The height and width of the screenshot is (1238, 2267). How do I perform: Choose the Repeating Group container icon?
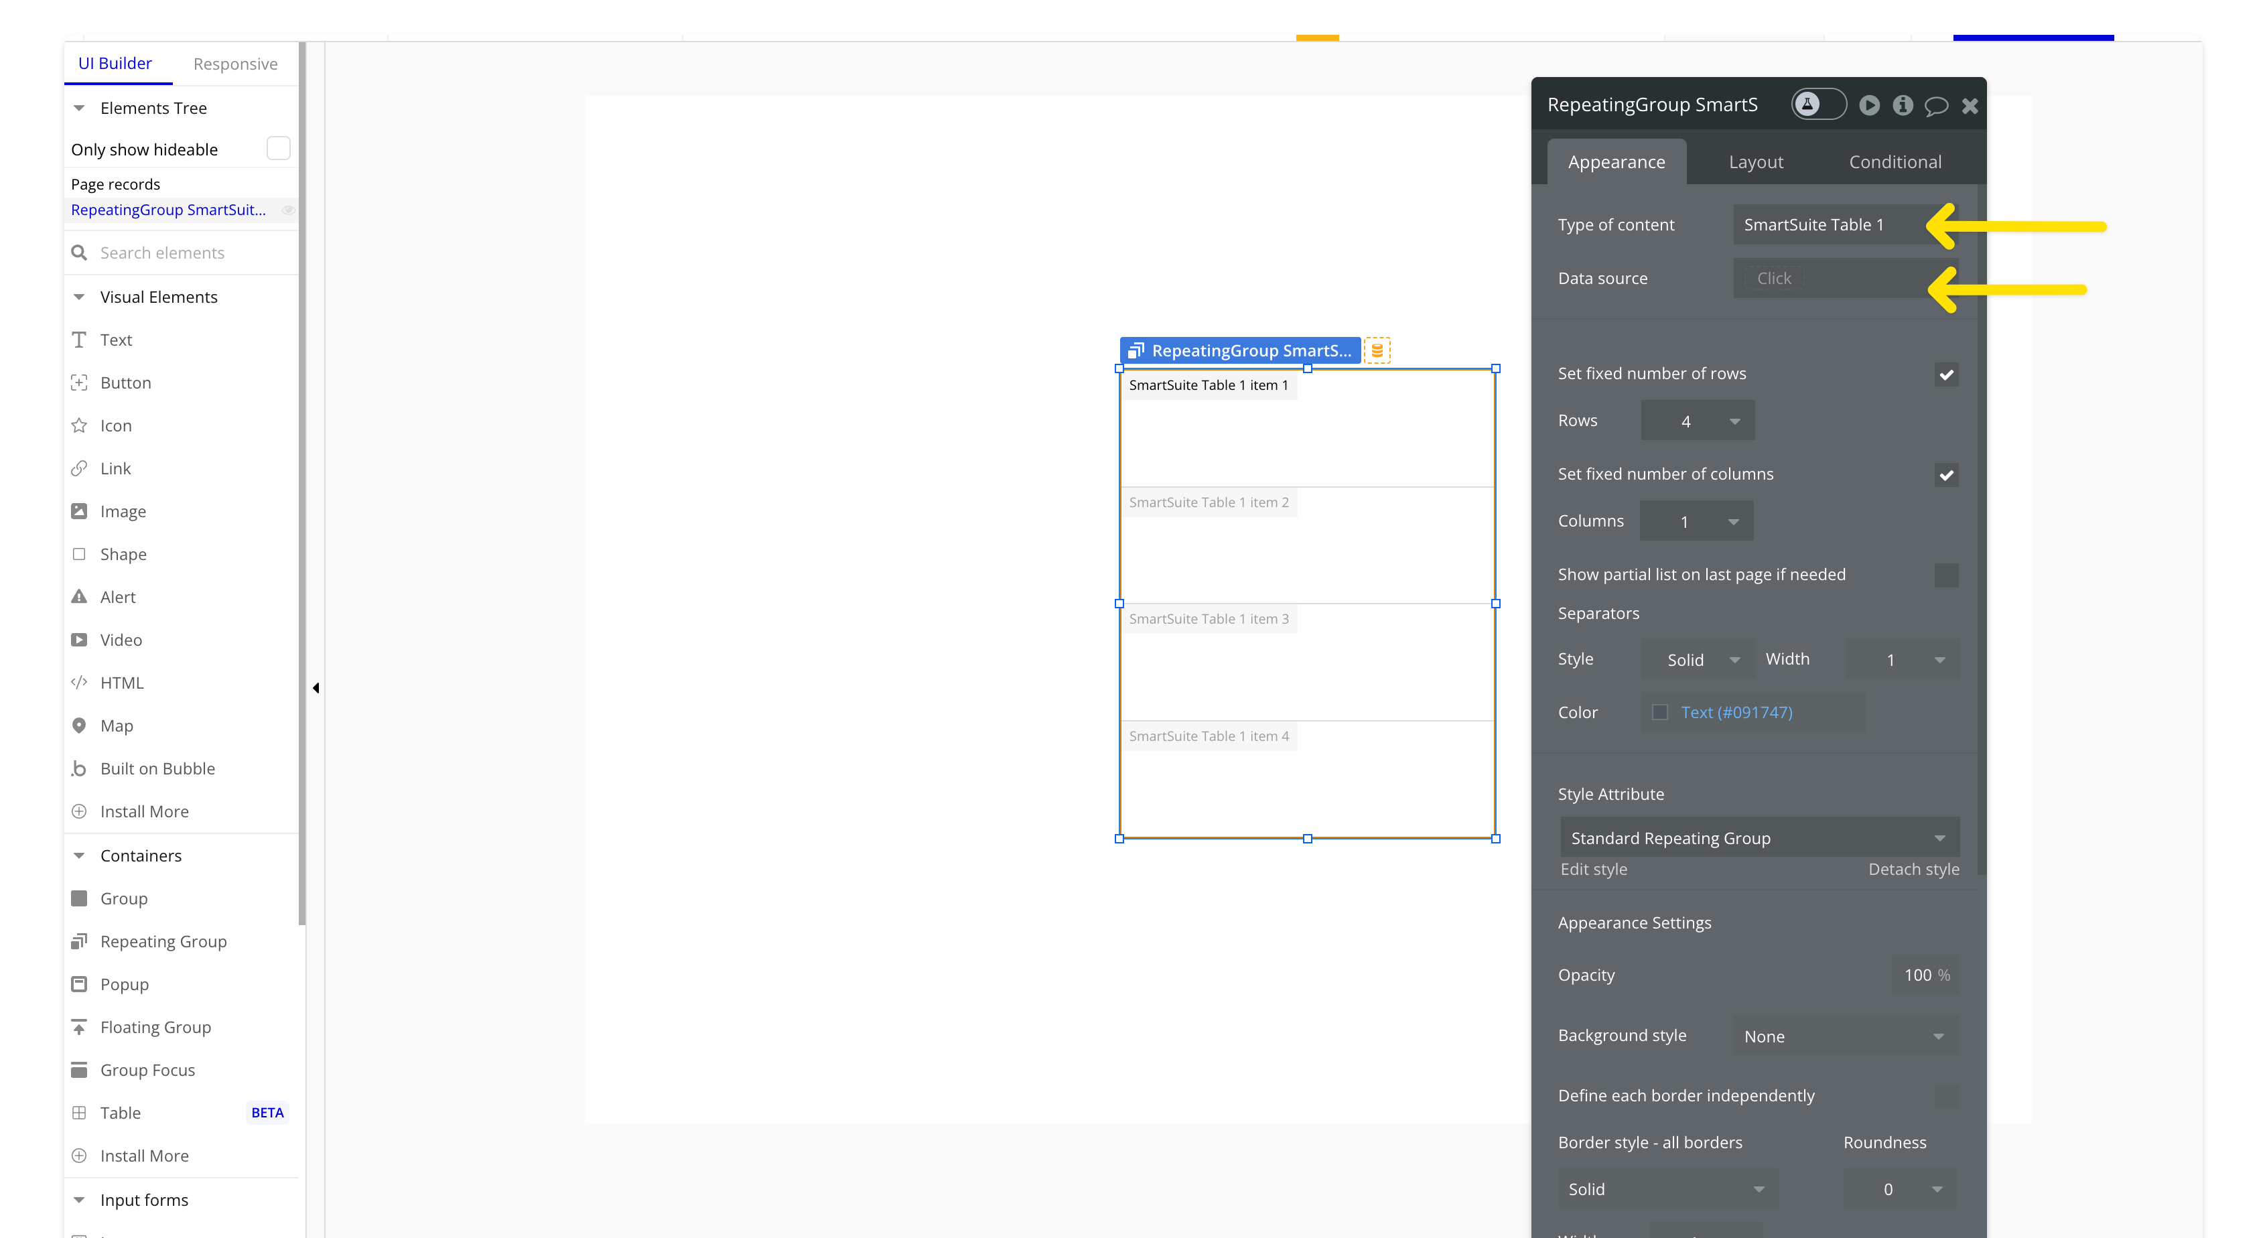click(79, 941)
